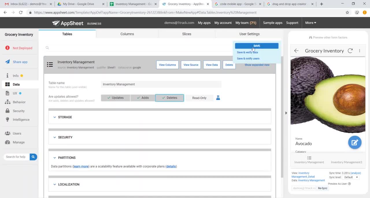Click the View Columns button
The height and width of the screenshot is (198, 370).
click(167, 65)
